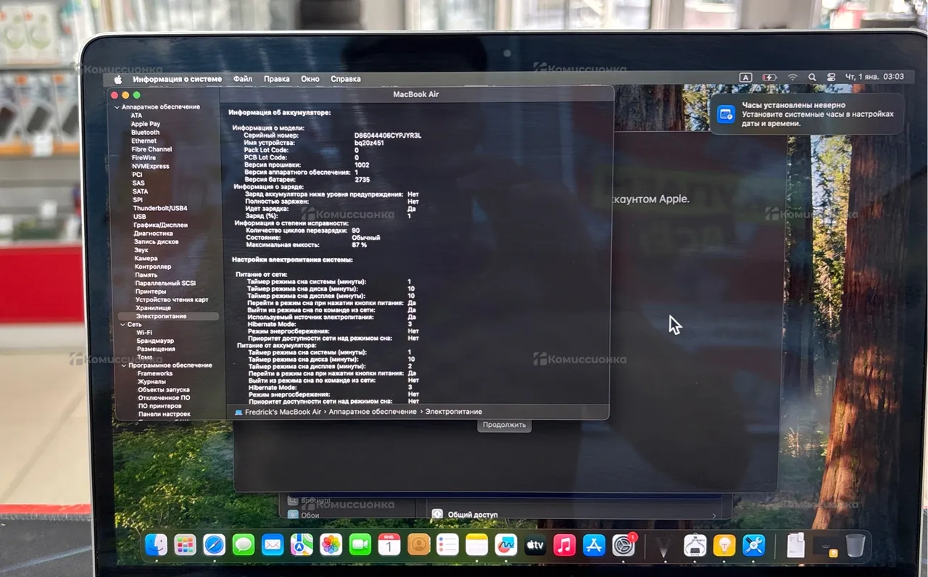The height and width of the screenshot is (577, 928).
Task: Select Журналы in the sidebar
Action: coord(152,381)
